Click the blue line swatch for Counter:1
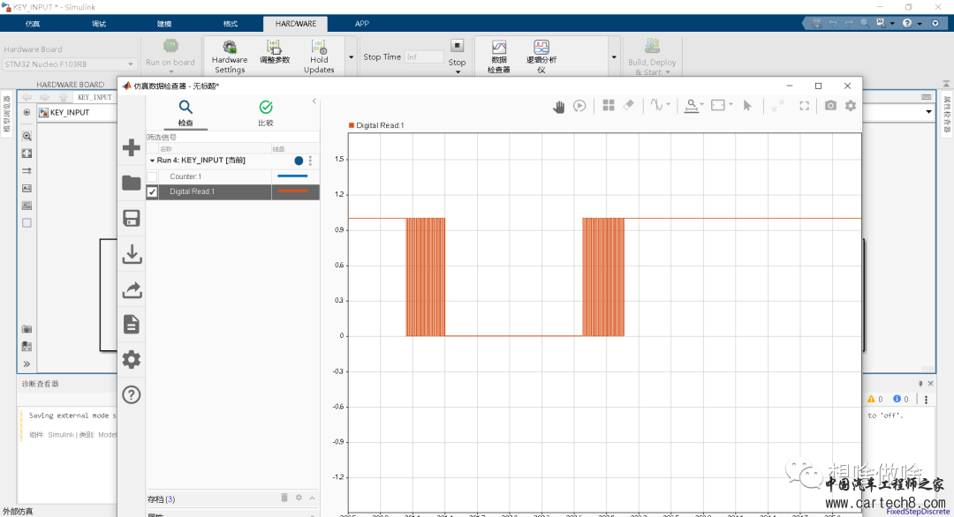 (292, 176)
